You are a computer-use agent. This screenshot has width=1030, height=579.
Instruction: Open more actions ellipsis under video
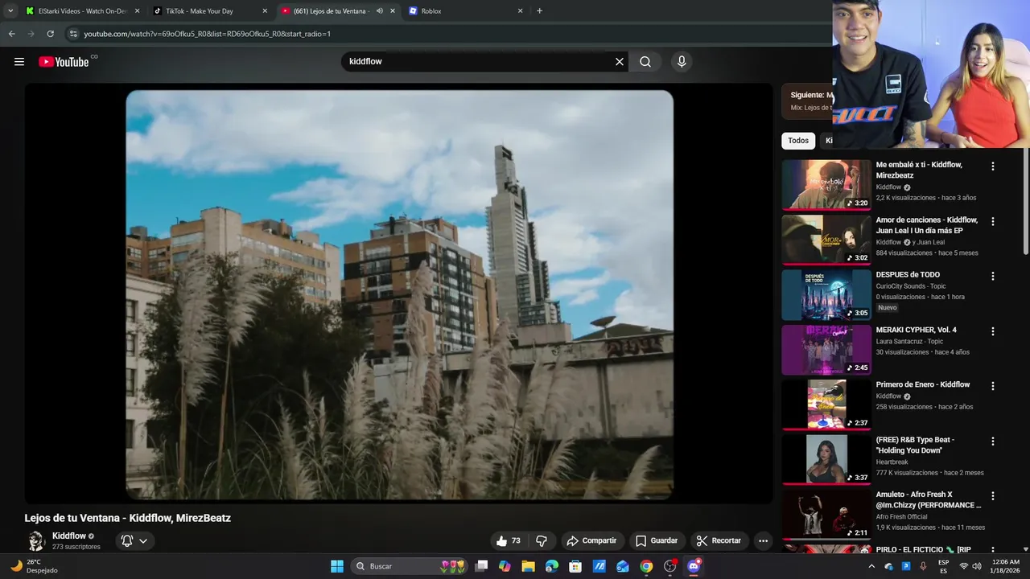[763, 540]
